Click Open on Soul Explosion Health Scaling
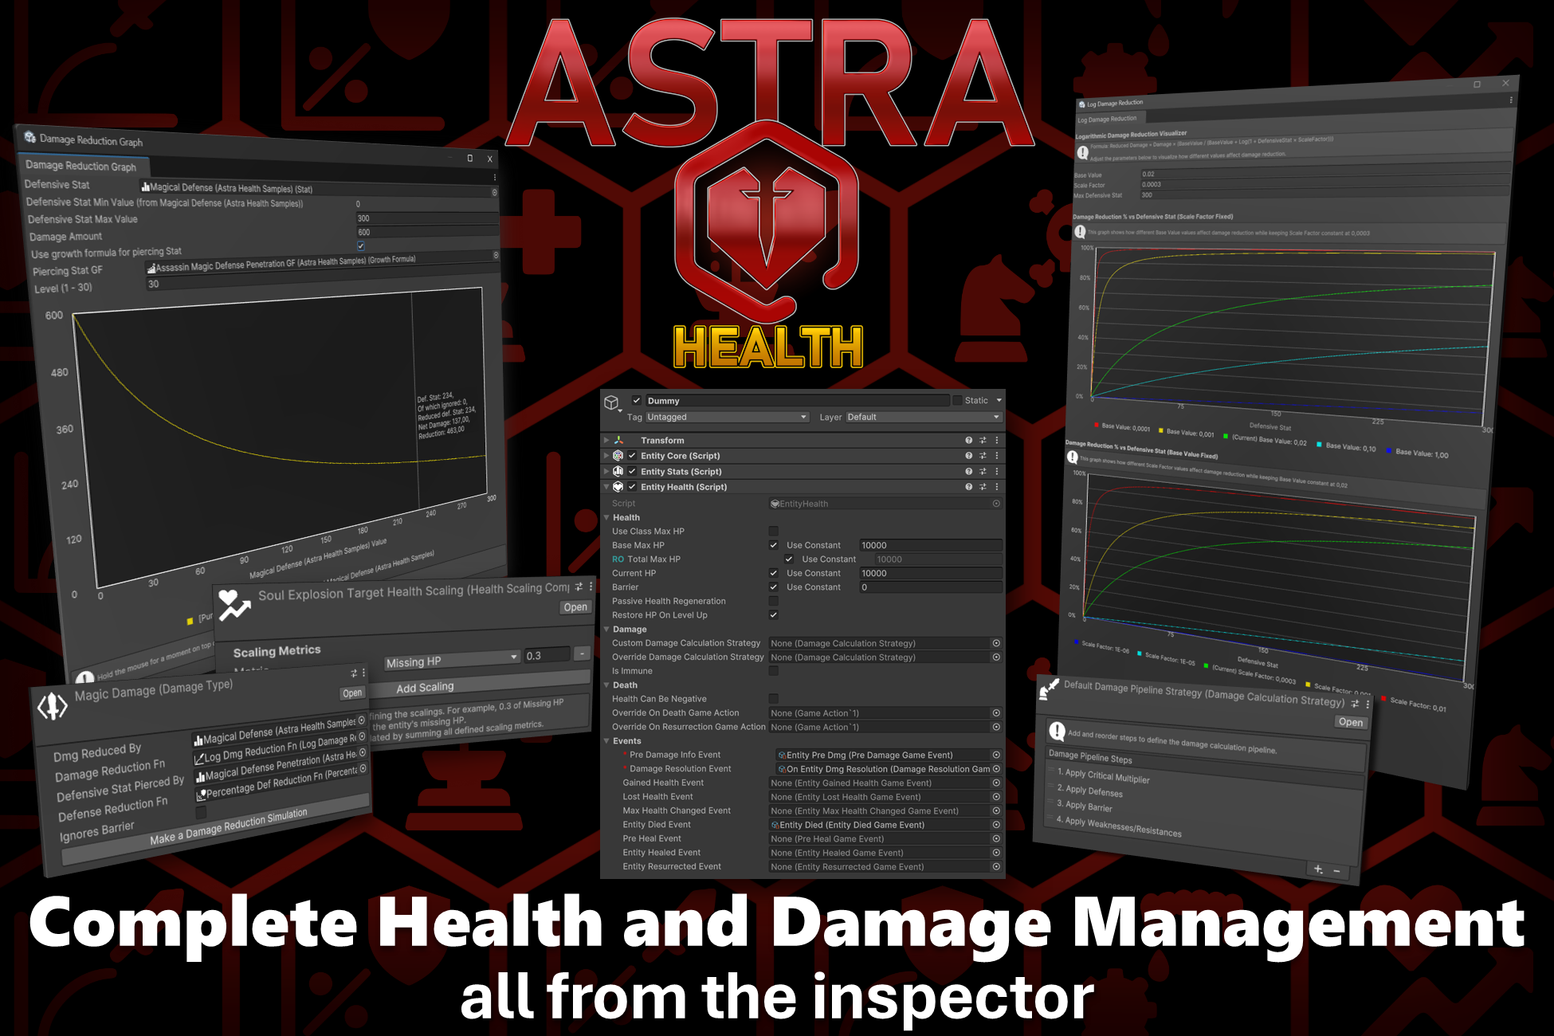The image size is (1554, 1036). [x=575, y=607]
